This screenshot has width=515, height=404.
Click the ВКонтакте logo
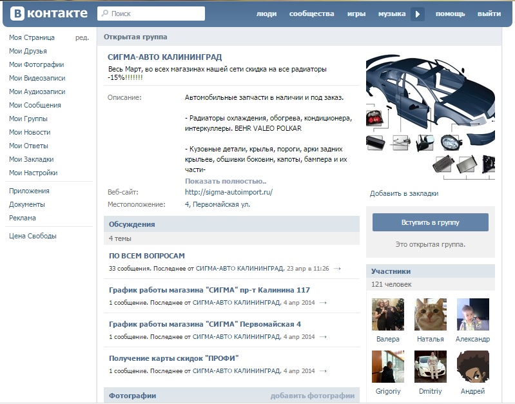pos(49,14)
